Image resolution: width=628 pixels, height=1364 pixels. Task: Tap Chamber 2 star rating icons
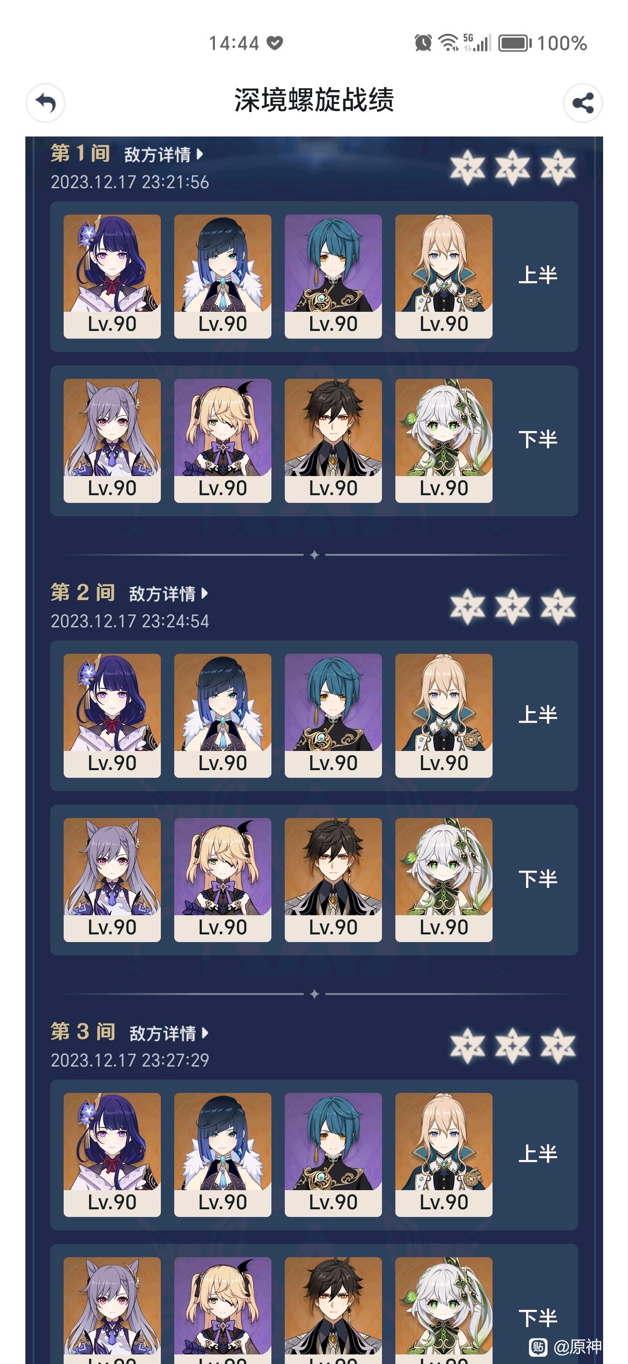(513, 606)
